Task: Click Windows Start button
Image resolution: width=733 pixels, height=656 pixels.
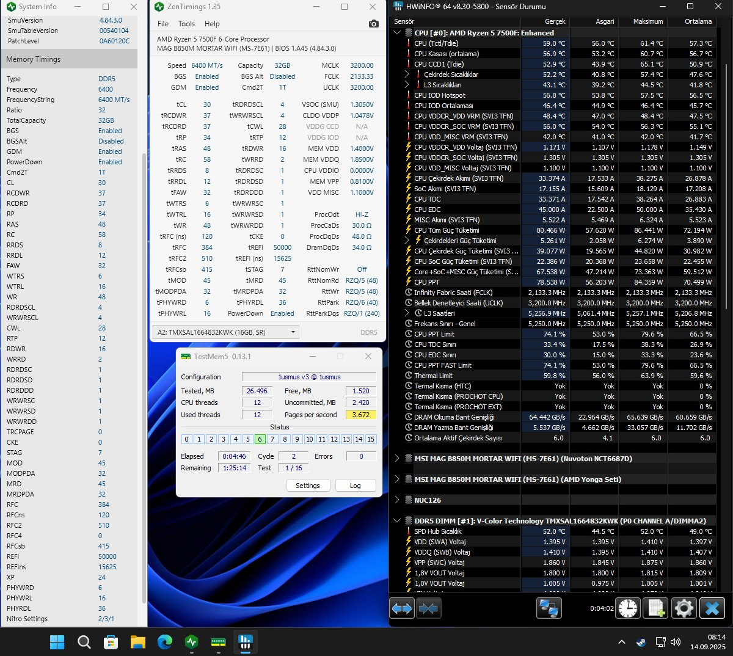Action: (x=57, y=642)
